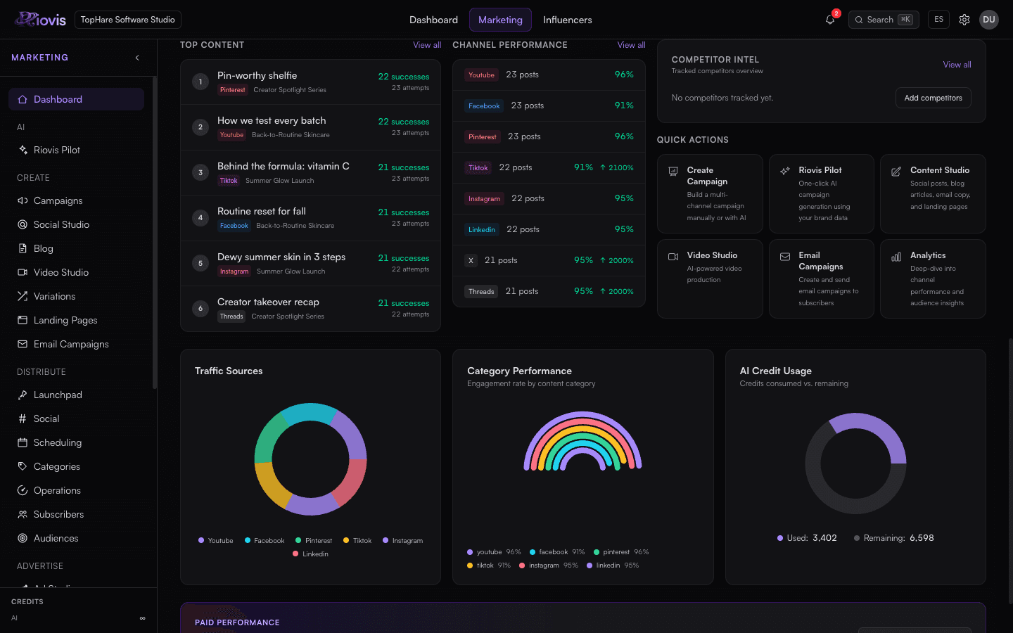
Task: Click the AI Credit Usage donut chart
Action: point(855,463)
